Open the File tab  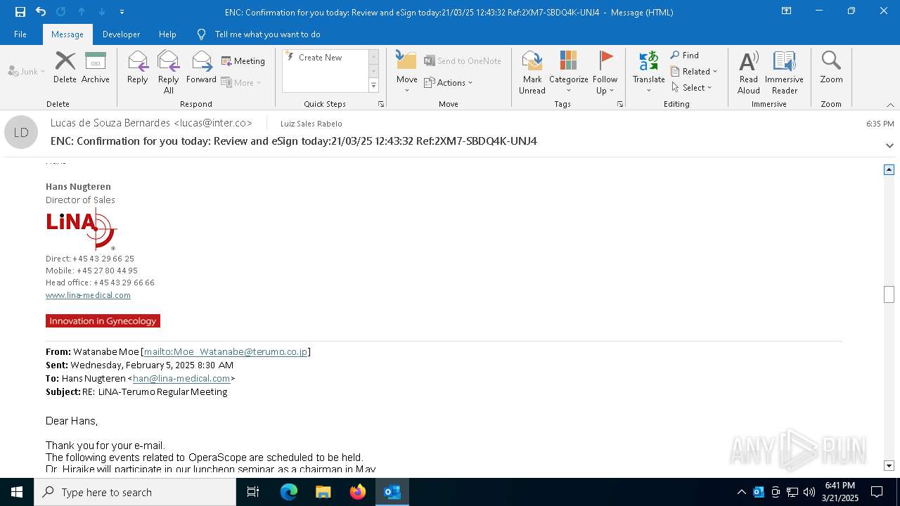coord(20,34)
